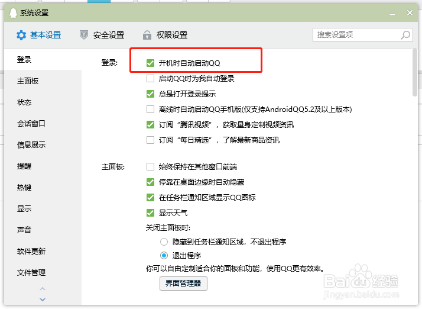Check 始终保持在其他窗口前端
422x309 pixels.
[151, 166]
